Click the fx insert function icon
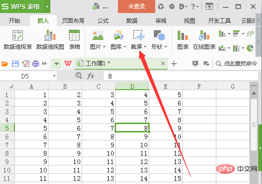 (x=90, y=76)
